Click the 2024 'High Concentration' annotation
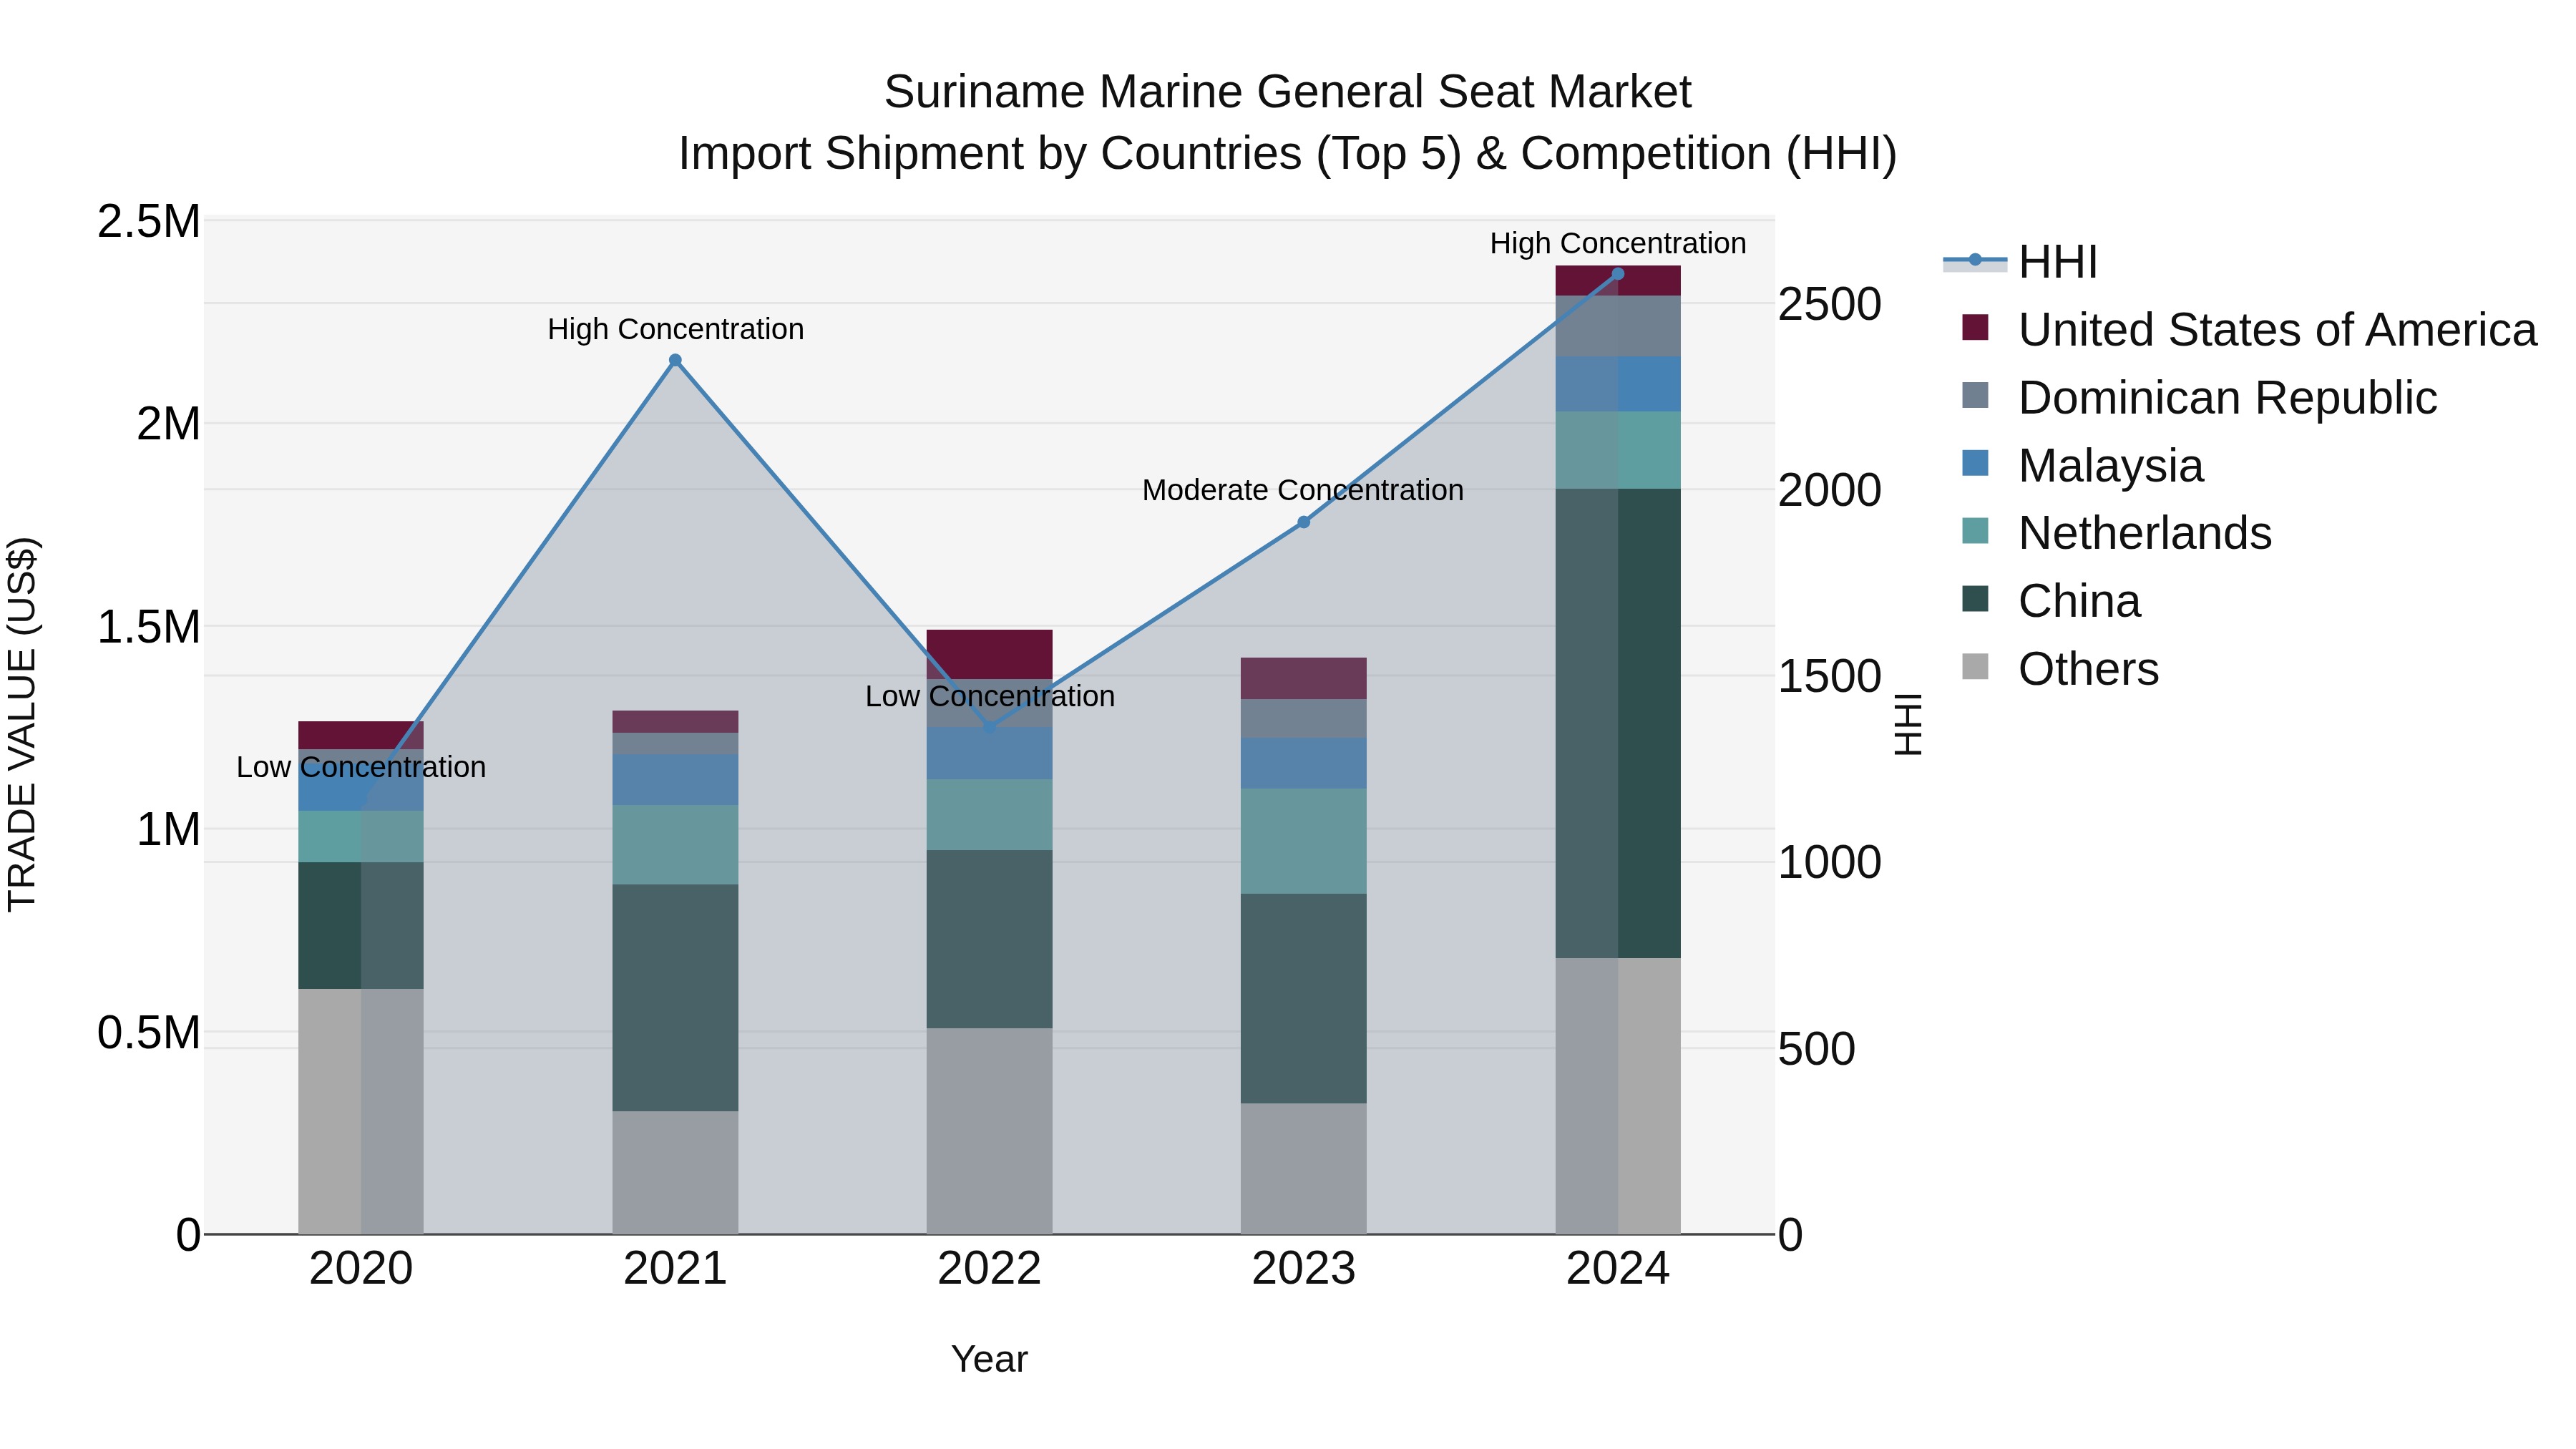Viewport: 2576px width, 1449px height. tap(1618, 243)
